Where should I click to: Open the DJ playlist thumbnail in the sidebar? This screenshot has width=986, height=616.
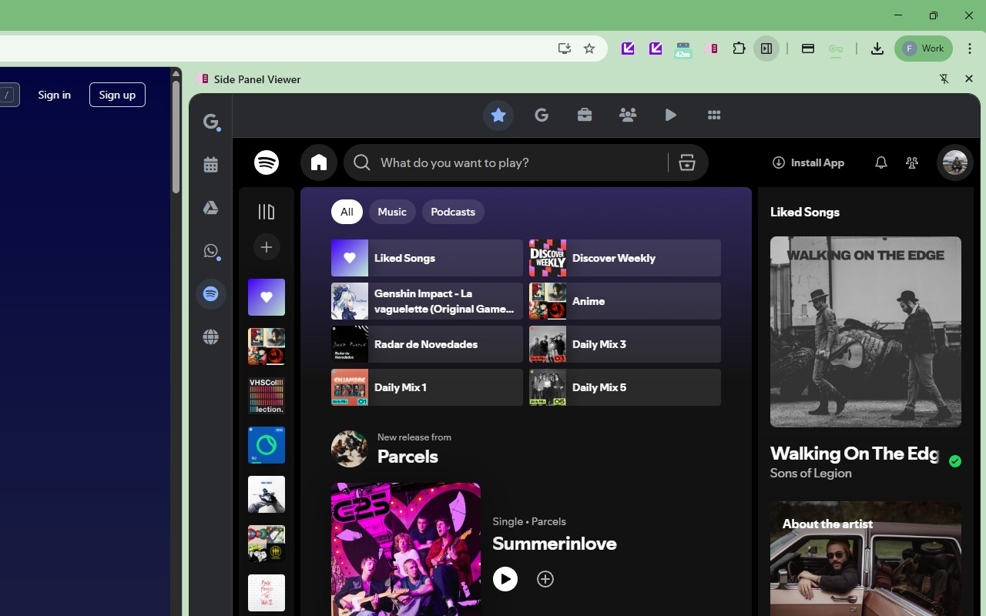click(267, 445)
